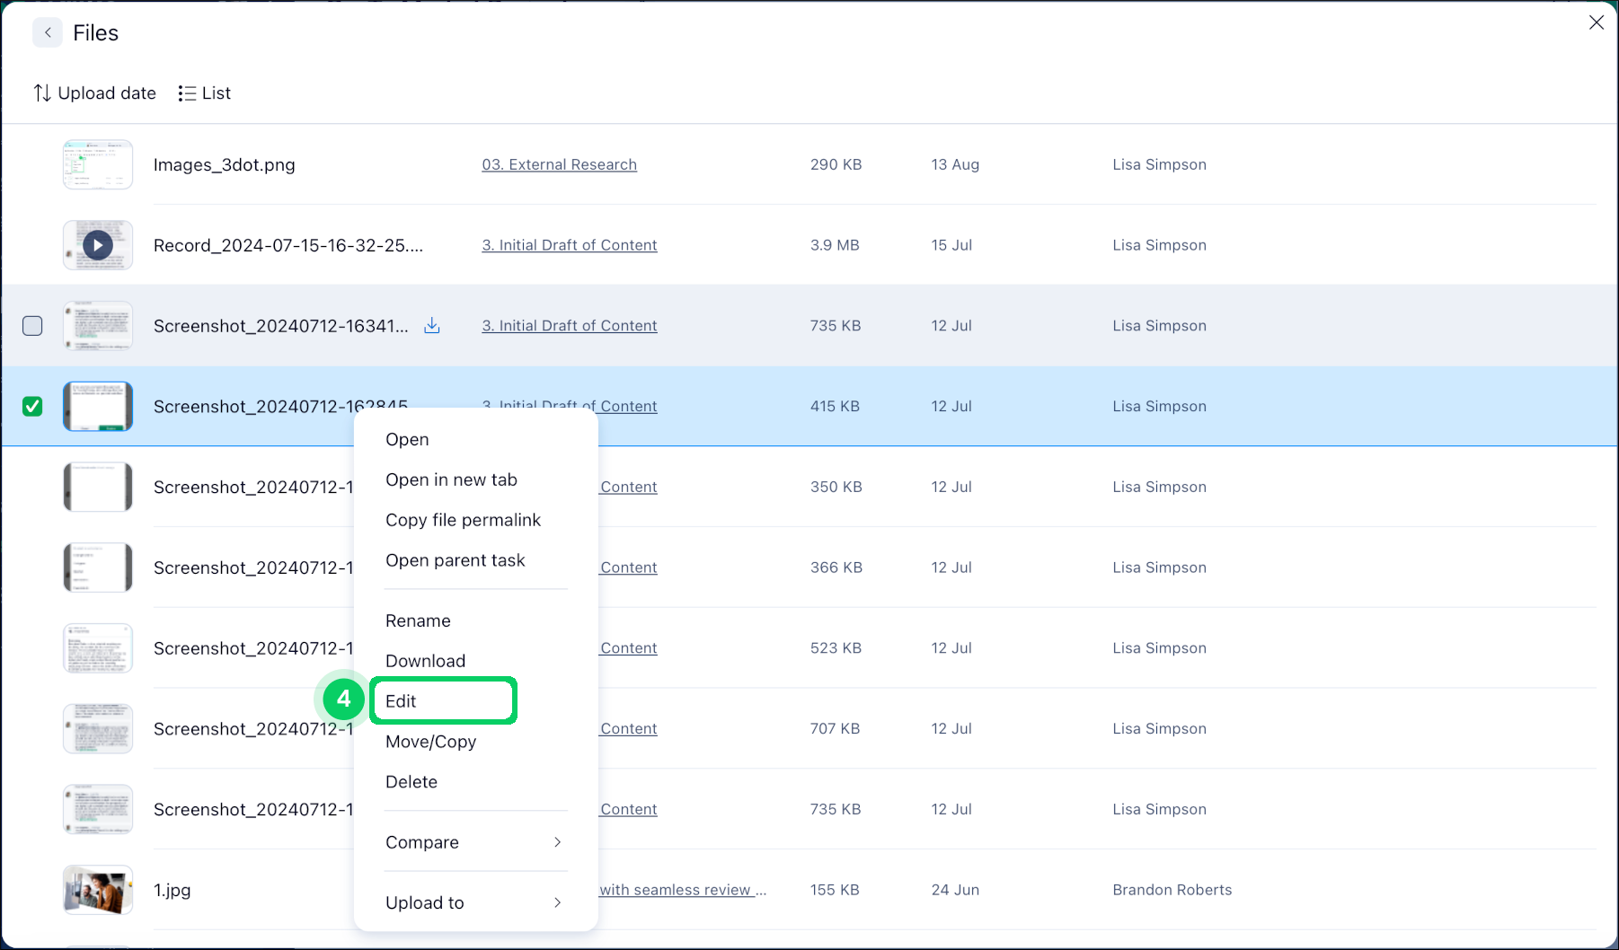This screenshot has height=950, width=1619.
Task: Click the 1.jpg file thumbnail
Action: 97,890
